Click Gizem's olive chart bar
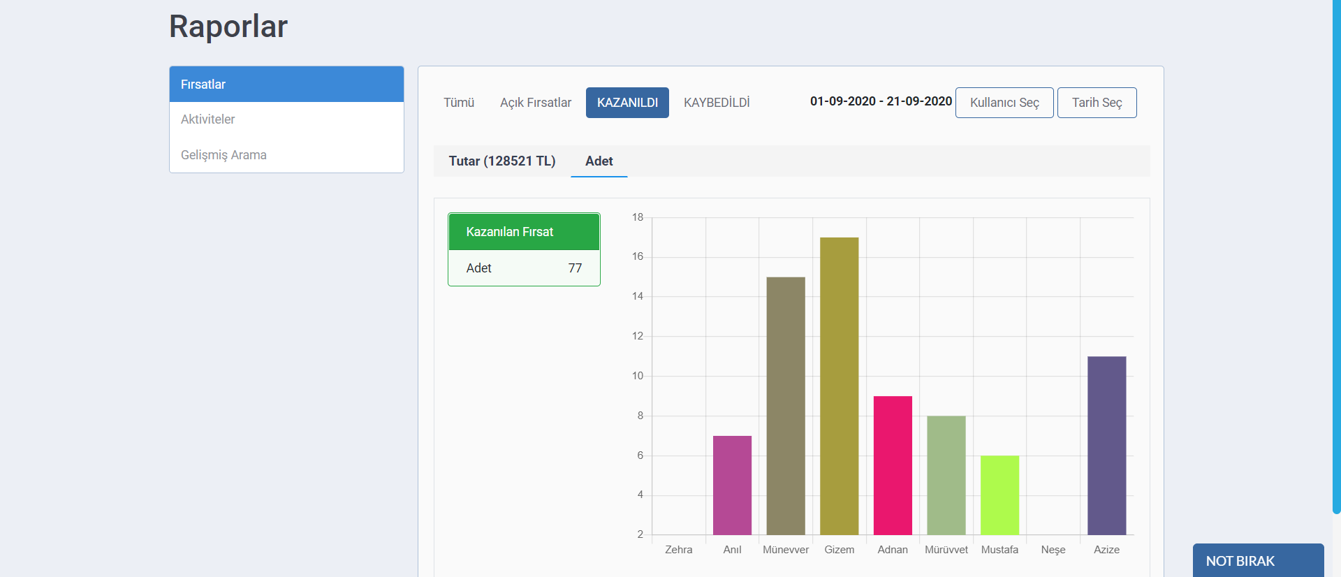 pyautogui.click(x=840, y=386)
